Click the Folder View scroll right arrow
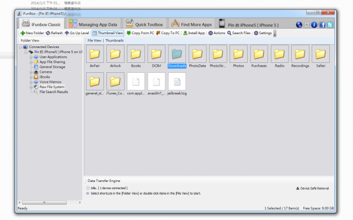Viewport: 353px width, 220px height. (x=79, y=202)
